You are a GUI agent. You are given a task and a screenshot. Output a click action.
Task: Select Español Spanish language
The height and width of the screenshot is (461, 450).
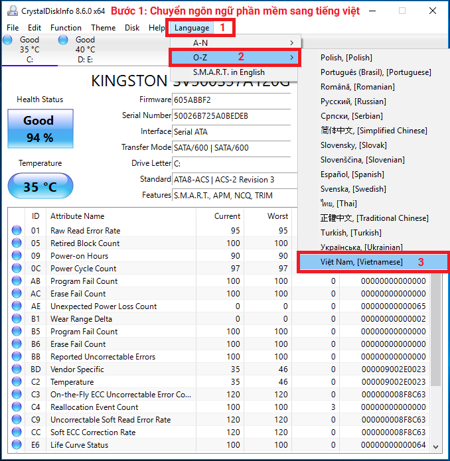[x=352, y=174]
